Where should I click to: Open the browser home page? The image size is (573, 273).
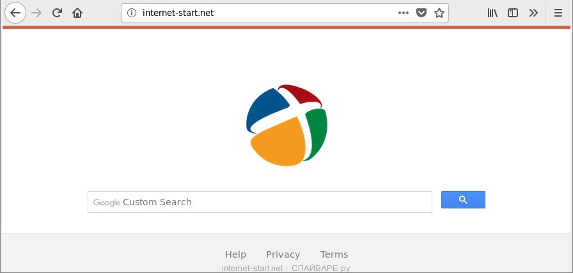click(77, 13)
